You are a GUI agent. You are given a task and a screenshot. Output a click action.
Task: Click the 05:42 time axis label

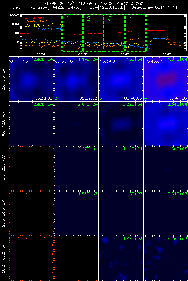[x=167, y=54]
